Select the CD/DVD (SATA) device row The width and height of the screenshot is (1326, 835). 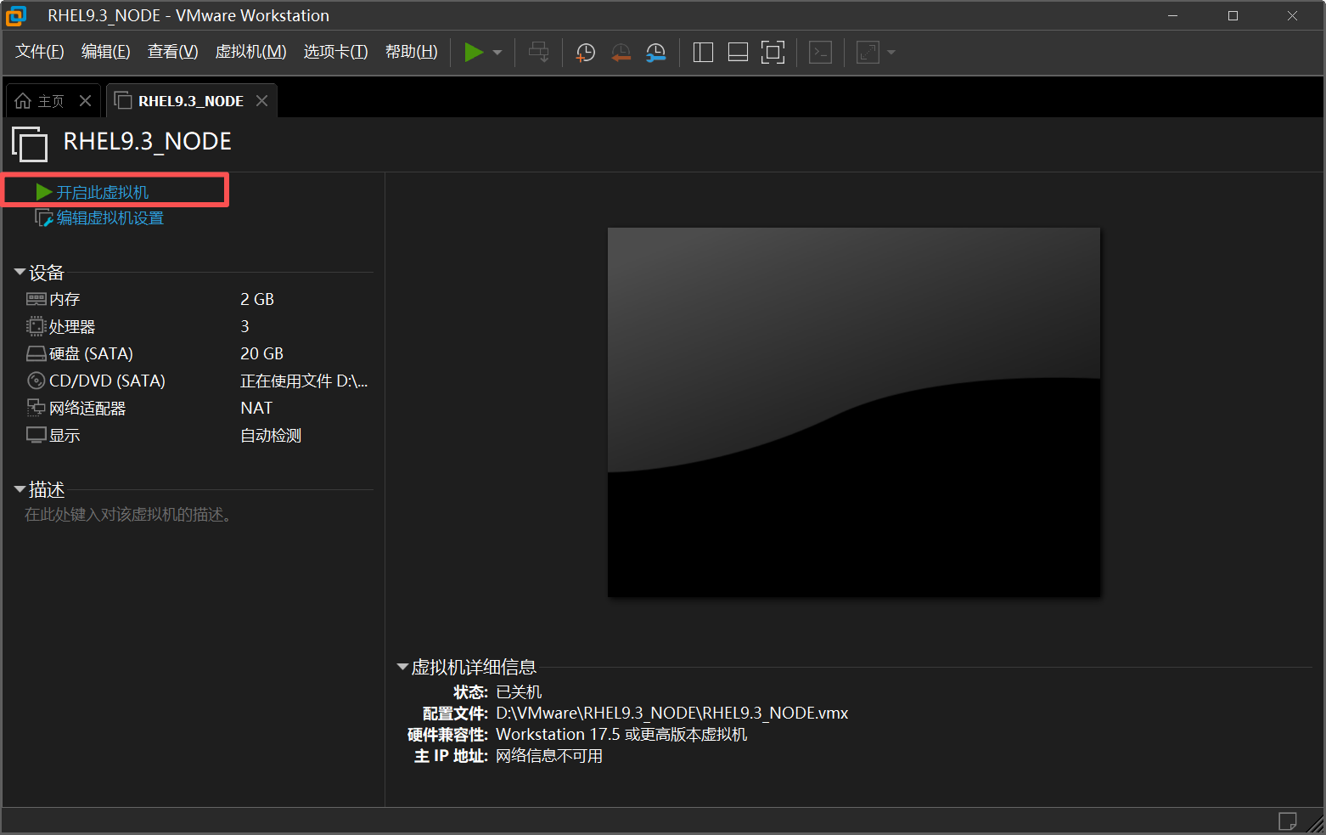199,381
